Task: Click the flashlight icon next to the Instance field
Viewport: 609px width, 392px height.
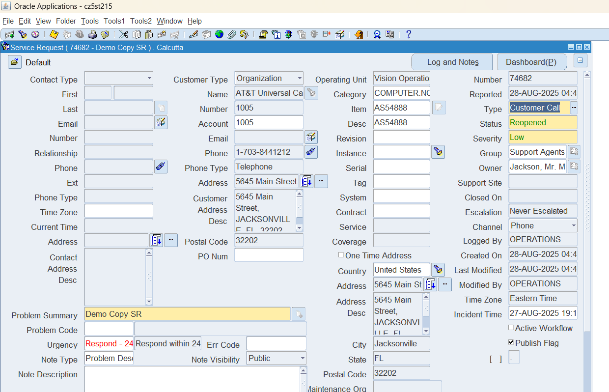Action: click(x=438, y=152)
